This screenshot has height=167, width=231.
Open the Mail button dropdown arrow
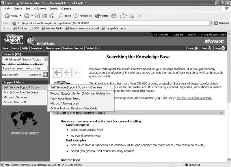pyautogui.click(x=126, y=16)
